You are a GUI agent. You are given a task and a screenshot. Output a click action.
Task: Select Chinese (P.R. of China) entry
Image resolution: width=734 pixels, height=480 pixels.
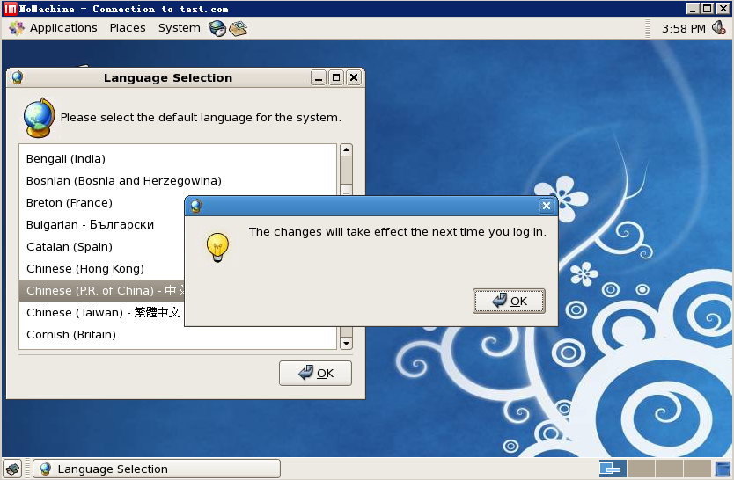(102, 291)
